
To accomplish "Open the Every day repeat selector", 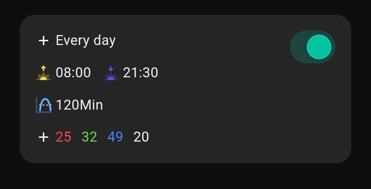I will (86, 41).
